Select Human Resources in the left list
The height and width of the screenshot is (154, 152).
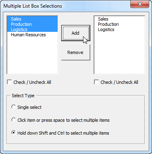[32, 35]
